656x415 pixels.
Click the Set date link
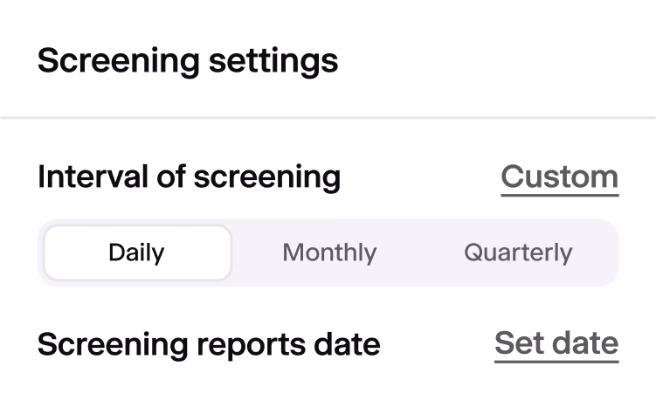point(556,344)
